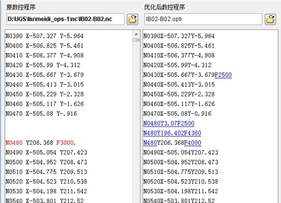The width and height of the screenshot is (281, 203).
Task: Click the original NC program path field
Action: pyautogui.click(x=65, y=19)
